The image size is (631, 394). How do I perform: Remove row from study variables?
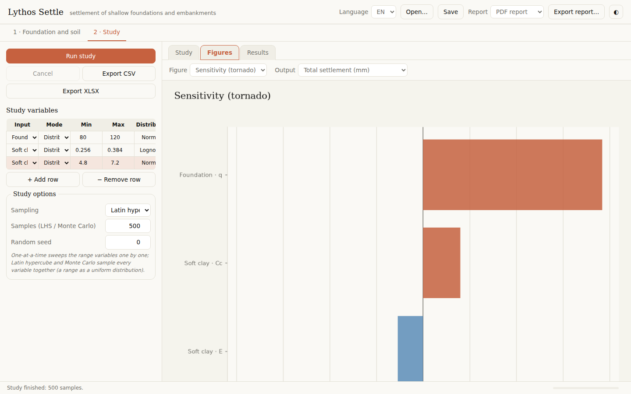119,179
